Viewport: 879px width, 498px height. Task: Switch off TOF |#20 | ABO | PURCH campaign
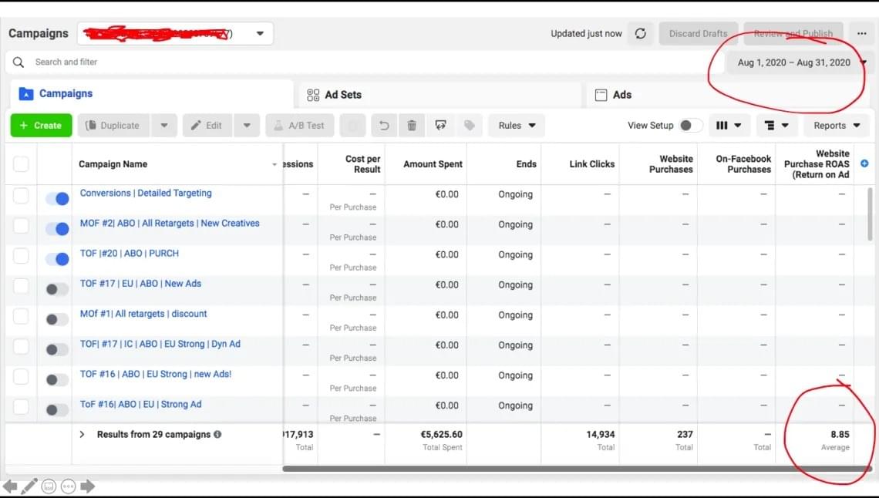[57, 259]
